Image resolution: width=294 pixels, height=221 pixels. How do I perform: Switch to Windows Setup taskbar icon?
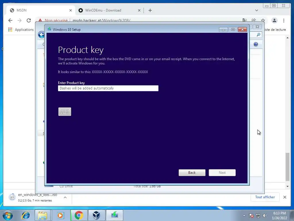115,215
